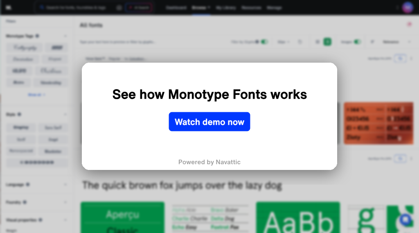Click the Monotype logo in header
Viewport: 419px width, 233px height.
pos(9,7)
